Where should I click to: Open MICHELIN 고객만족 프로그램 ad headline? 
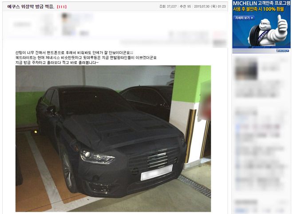pyautogui.click(x=261, y=3)
